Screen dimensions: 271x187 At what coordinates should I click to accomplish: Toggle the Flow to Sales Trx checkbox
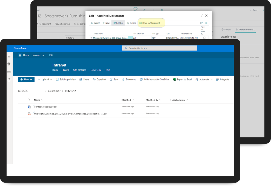click(204, 38)
